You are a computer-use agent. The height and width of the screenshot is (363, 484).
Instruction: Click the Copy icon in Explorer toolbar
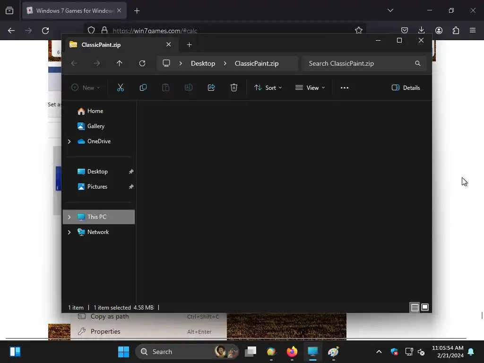143,87
